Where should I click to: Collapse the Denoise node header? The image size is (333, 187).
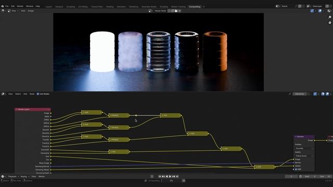pyautogui.click(x=296, y=137)
